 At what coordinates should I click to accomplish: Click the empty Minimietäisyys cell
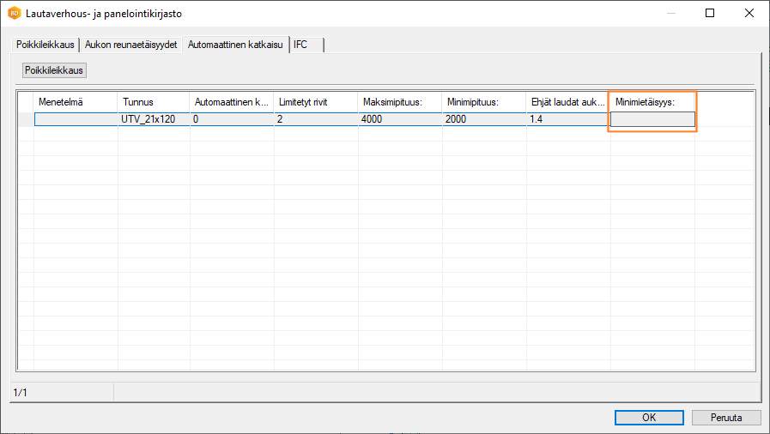tap(652, 119)
